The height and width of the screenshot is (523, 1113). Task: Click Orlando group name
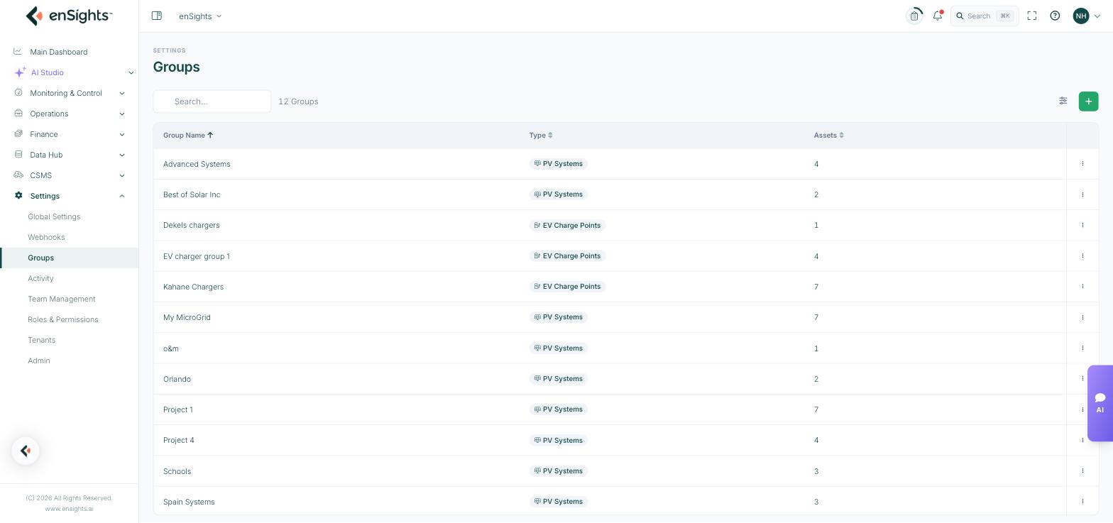(x=177, y=379)
